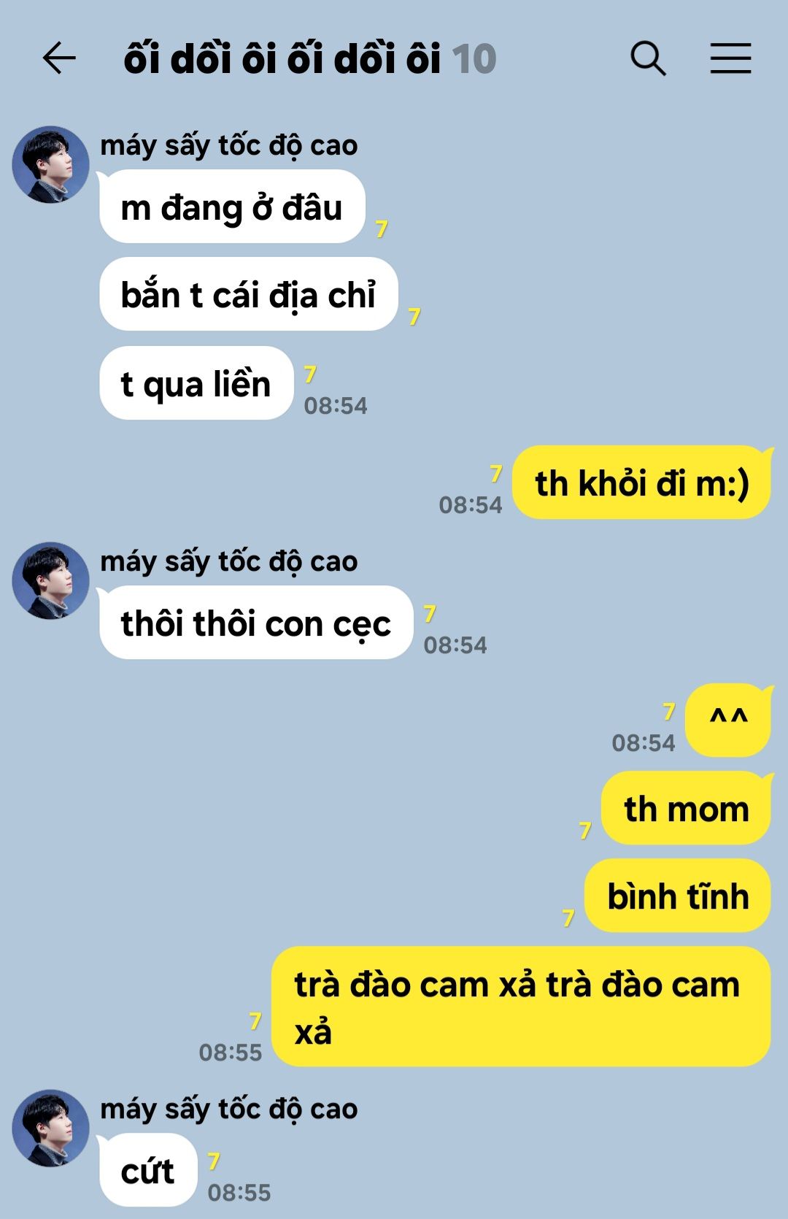Tap the back arrow icon
The height and width of the screenshot is (1219, 788).
click(59, 58)
